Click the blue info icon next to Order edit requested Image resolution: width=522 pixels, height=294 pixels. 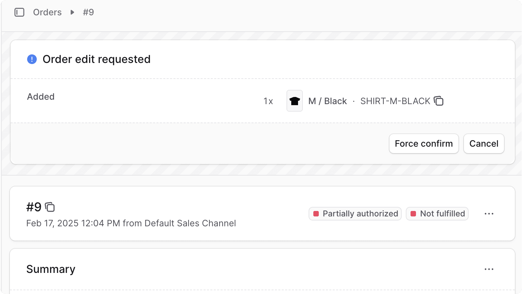[x=32, y=59]
